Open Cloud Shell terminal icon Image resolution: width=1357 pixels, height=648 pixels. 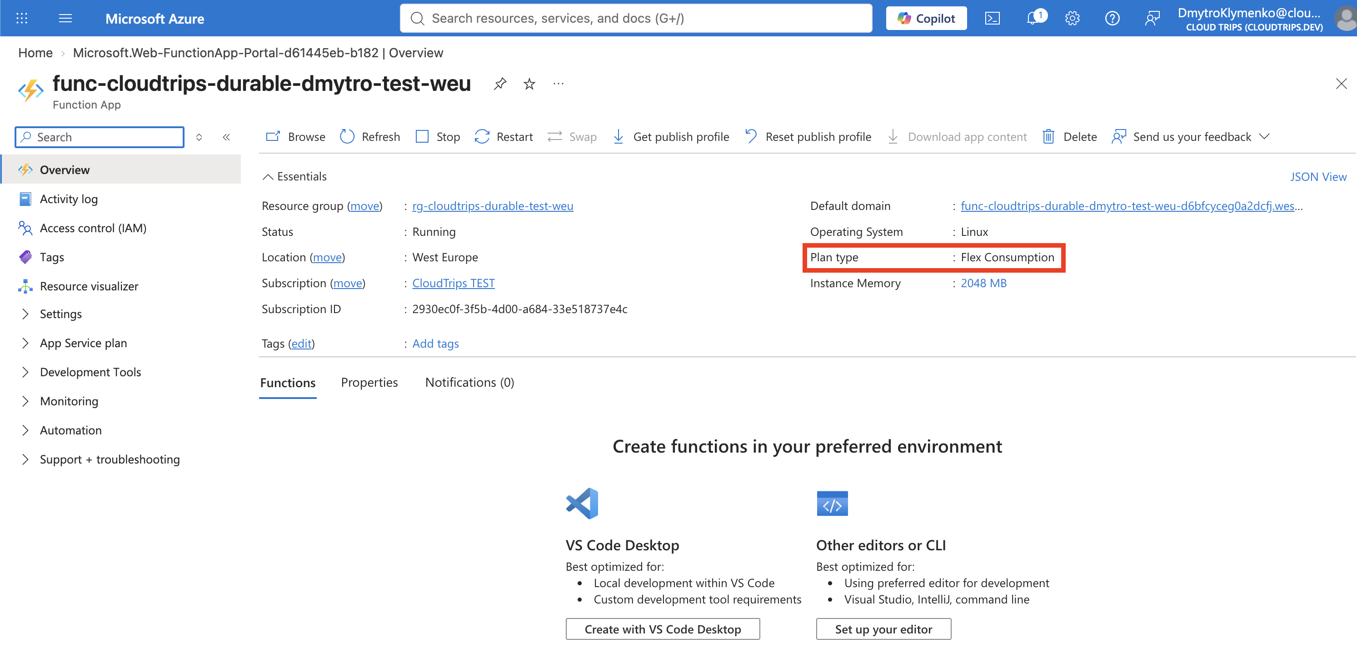[993, 19]
